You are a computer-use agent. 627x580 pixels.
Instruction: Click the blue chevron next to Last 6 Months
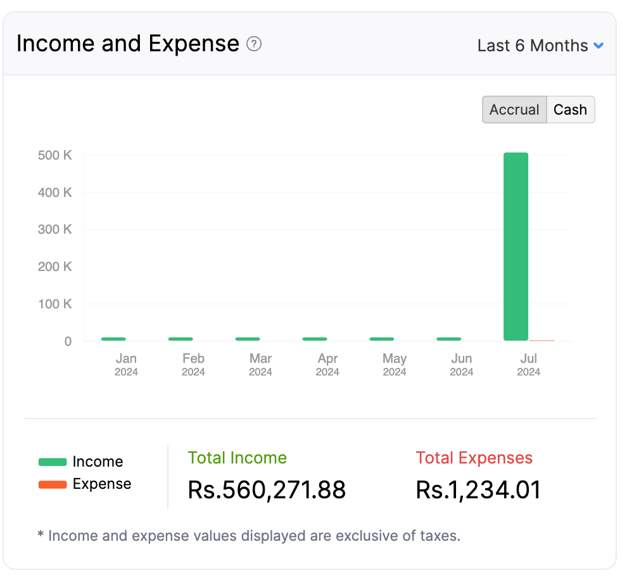pyautogui.click(x=599, y=46)
